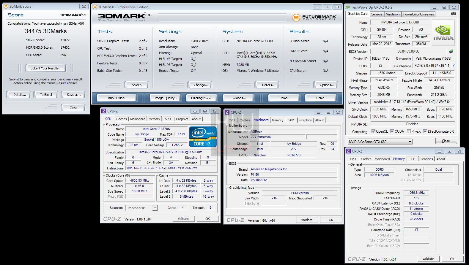Click the To Excel button
The image size is (469, 265).
tap(46, 95)
